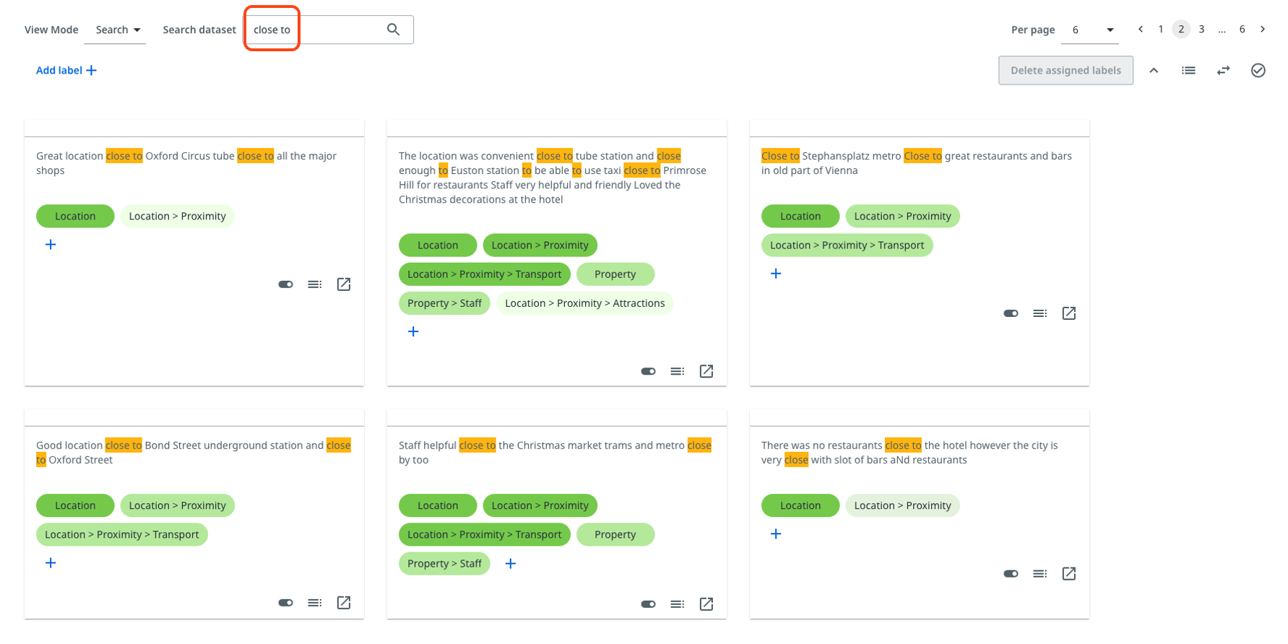Viewport: 1288px width, 644px height.
Task: Click the list view icon in toolbar
Action: (x=1188, y=70)
